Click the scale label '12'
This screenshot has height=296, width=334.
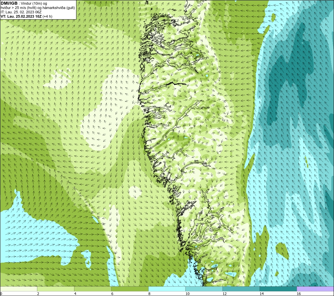(x=224, y=294)
